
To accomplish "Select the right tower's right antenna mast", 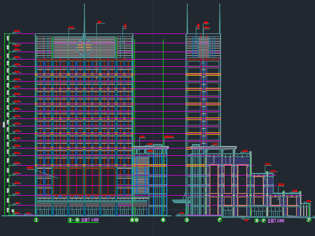I will coord(220,17).
